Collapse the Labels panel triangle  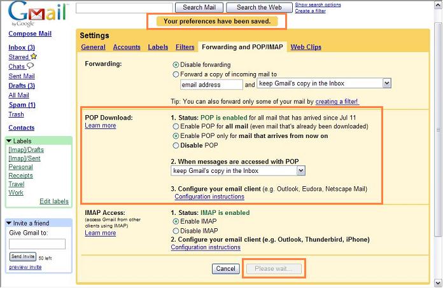(9, 141)
